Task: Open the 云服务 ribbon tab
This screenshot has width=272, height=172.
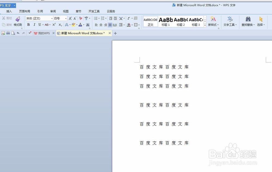Action: (x=111, y=11)
